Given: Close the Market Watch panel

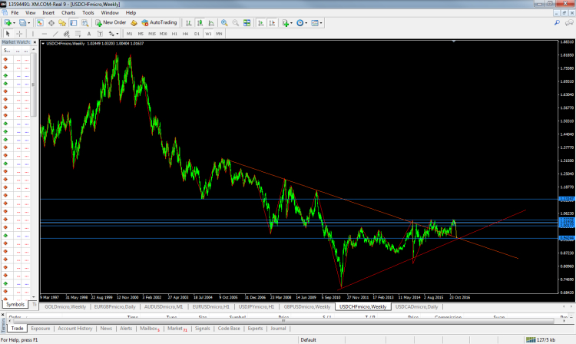Looking at the screenshot, I should (35, 42).
